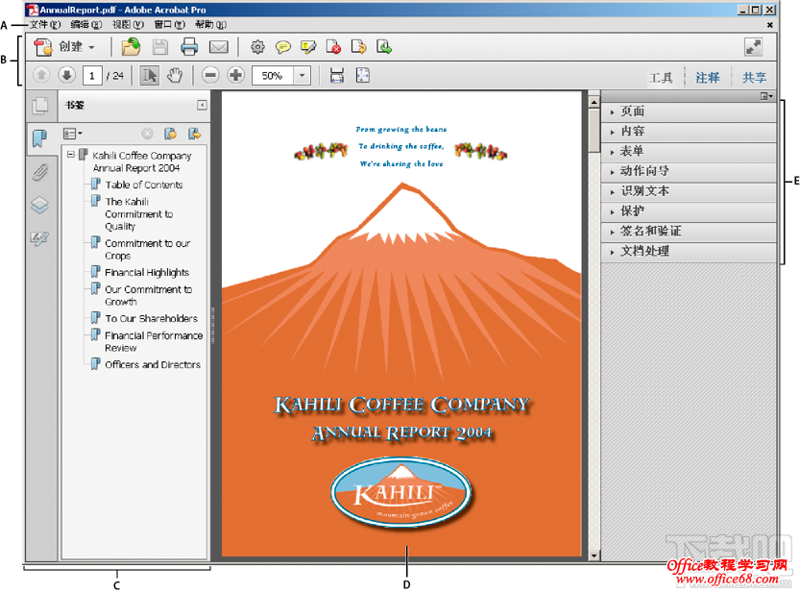
Task: Toggle the Select tool cursor
Action: tap(149, 76)
